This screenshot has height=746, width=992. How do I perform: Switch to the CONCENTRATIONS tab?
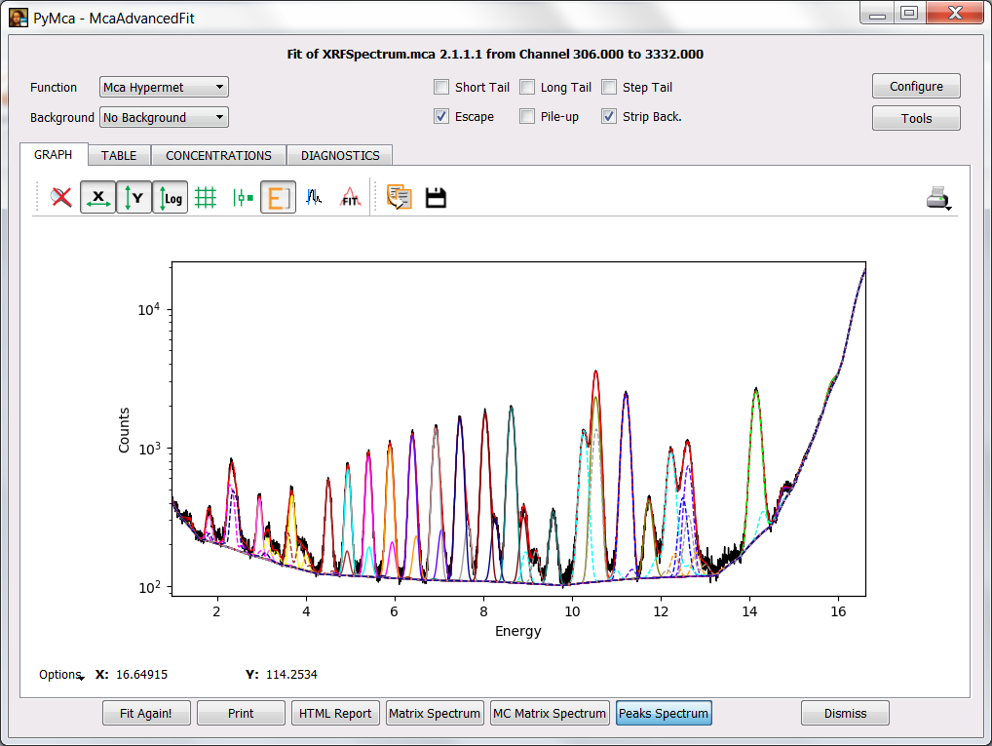[x=218, y=155]
